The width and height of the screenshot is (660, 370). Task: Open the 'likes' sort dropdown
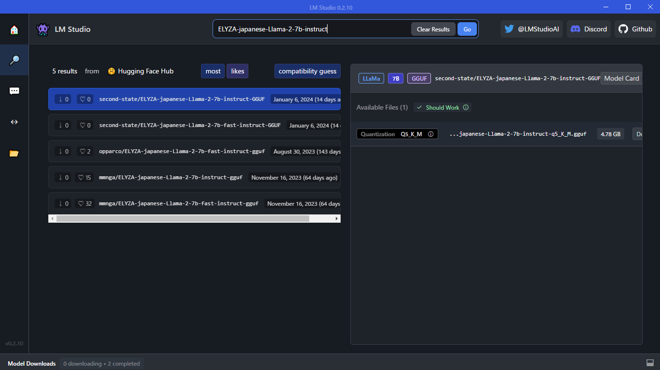238,71
